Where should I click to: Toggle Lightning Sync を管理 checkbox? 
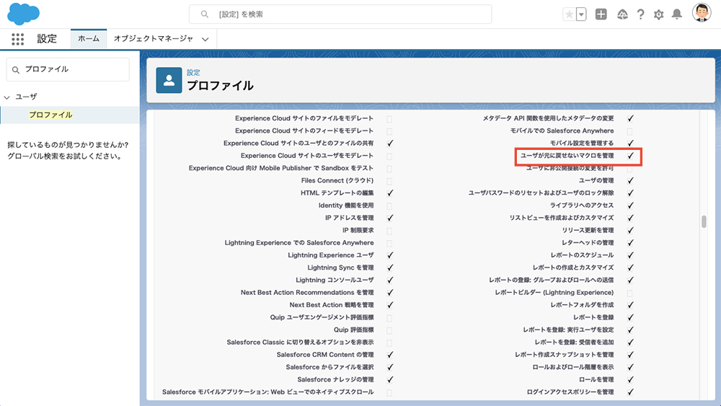(x=390, y=268)
